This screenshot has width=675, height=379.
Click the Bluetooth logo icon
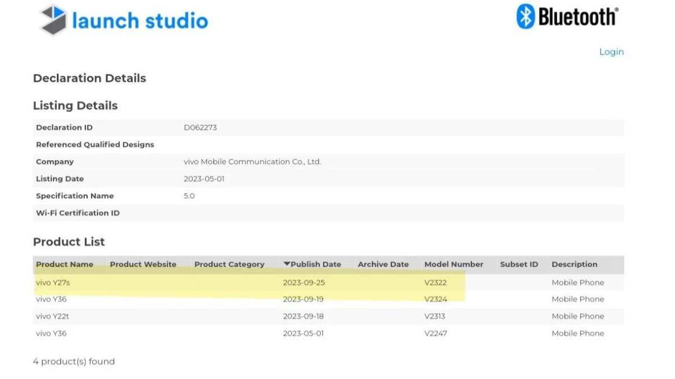pyautogui.click(x=525, y=16)
